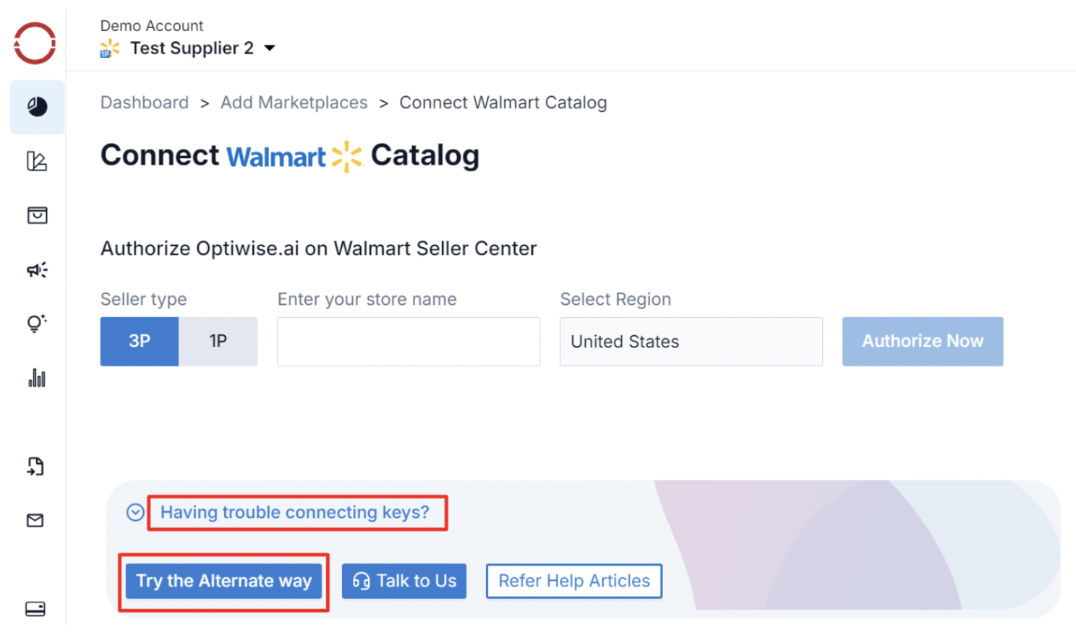Click the Optiwise red circle logo

pyautogui.click(x=35, y=43)
